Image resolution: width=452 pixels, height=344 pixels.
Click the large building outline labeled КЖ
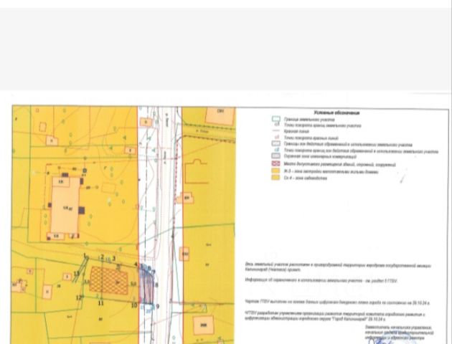(66, 206)
